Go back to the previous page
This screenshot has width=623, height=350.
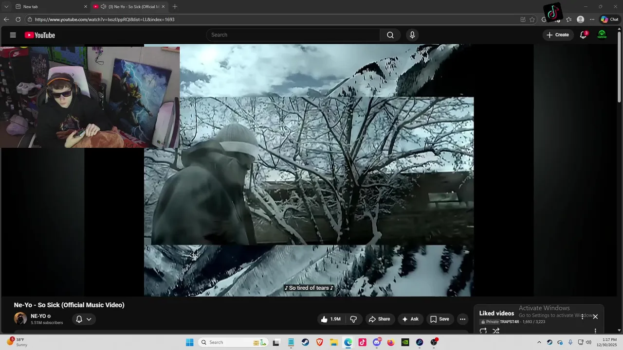[6, 19]
